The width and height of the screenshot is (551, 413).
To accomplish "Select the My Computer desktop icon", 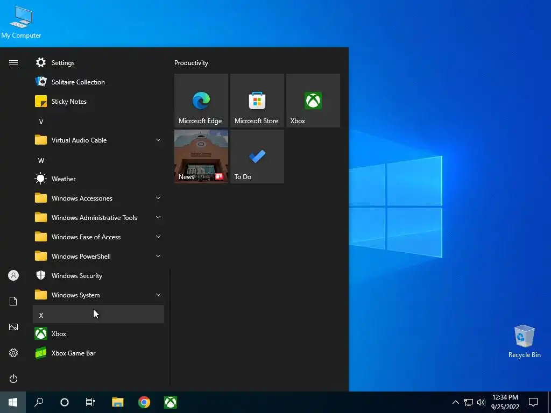I will (21, 23).
